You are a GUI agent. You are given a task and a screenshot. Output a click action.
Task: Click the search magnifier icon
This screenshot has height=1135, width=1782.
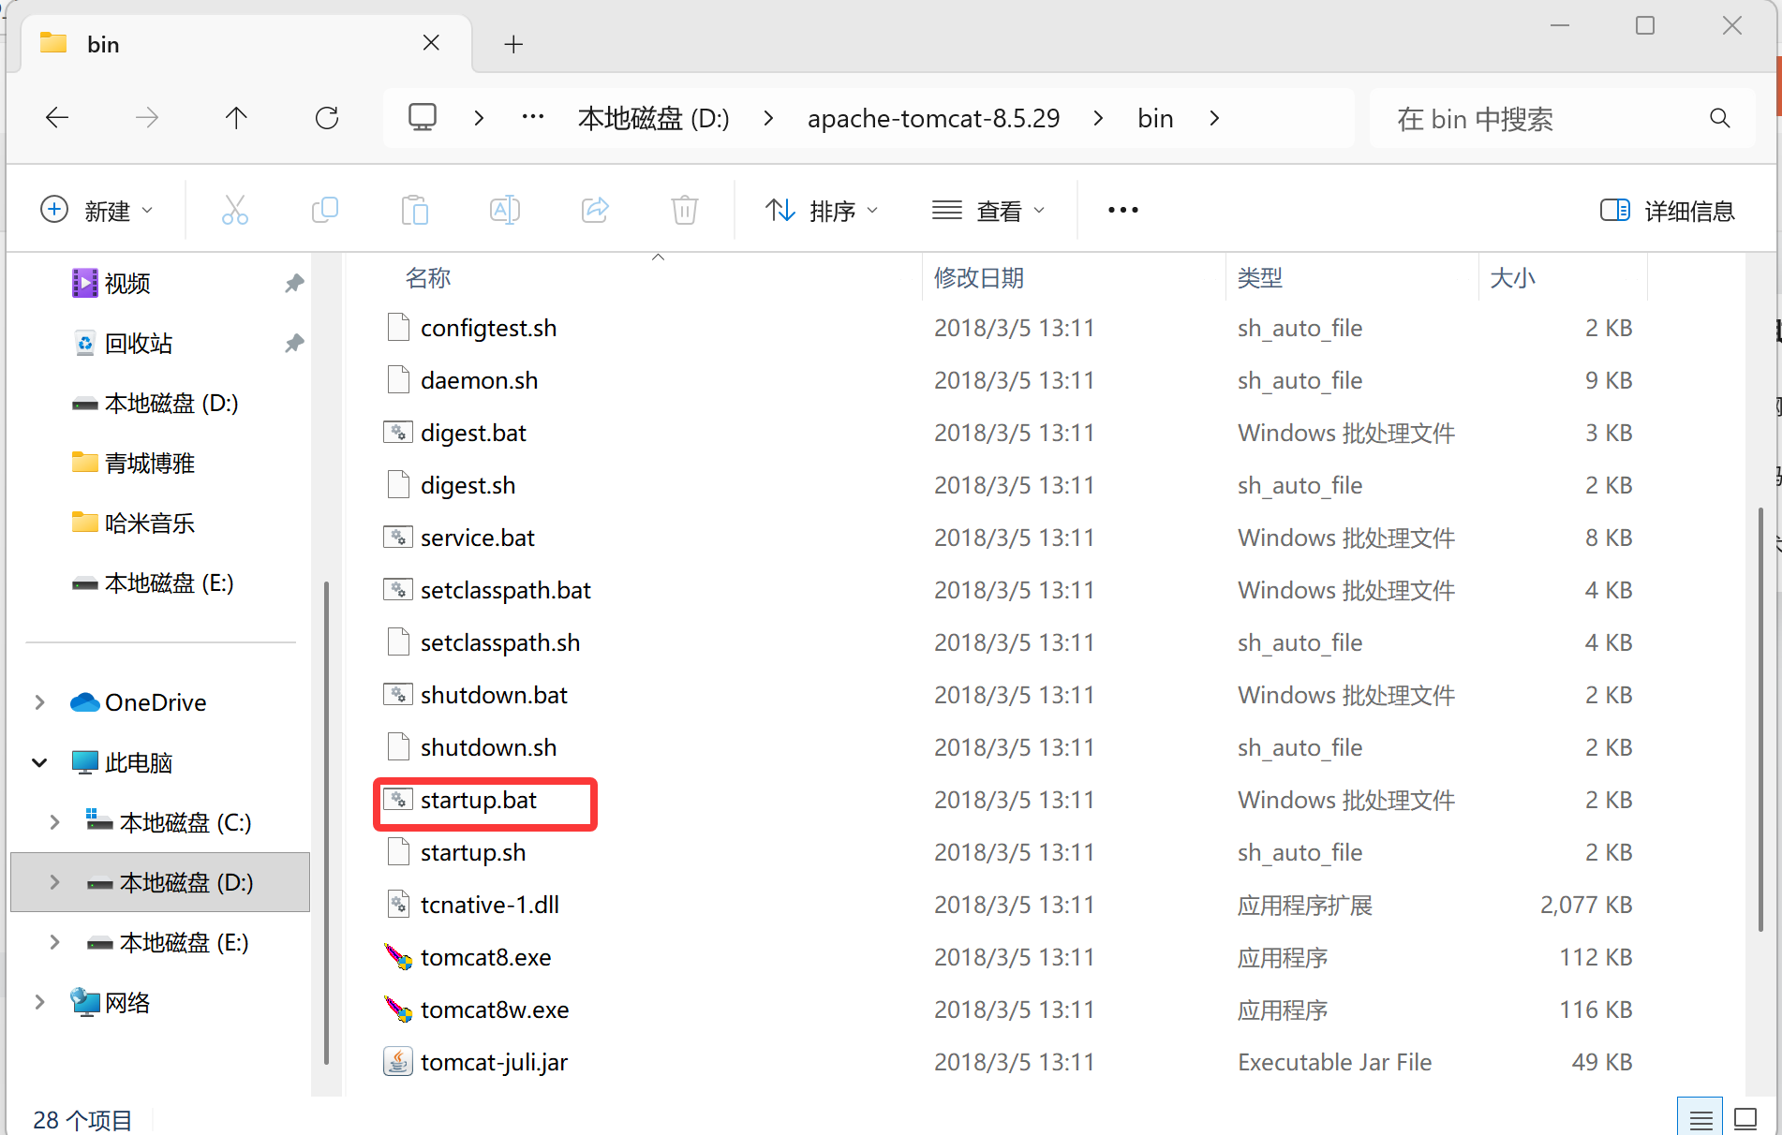tap(1719, 118)
